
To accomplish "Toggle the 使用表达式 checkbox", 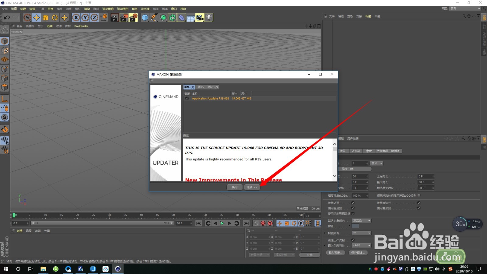I will coord(419,203).
